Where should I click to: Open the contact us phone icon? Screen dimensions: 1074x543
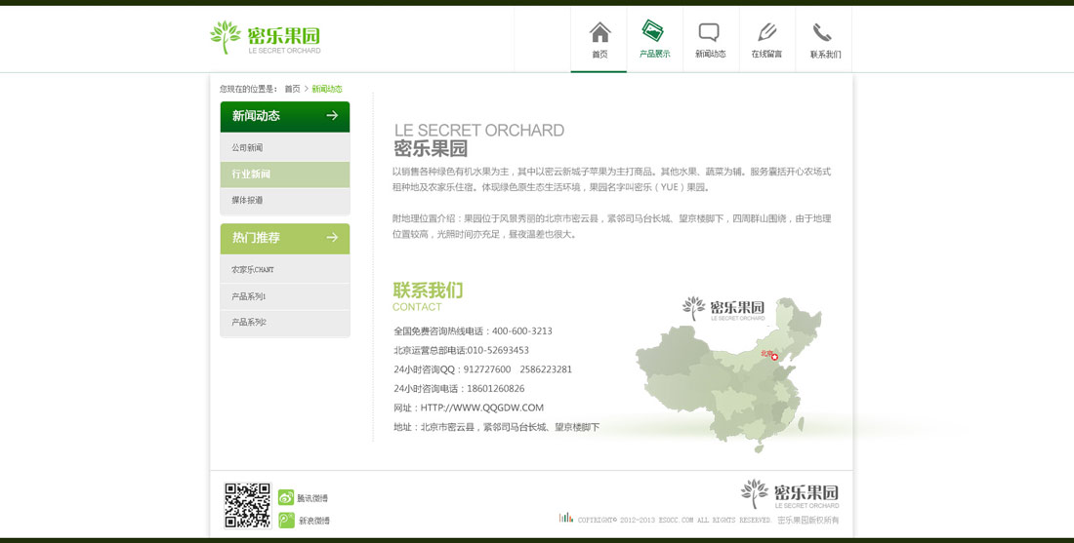pyautogui.click(x=822, y=32)
